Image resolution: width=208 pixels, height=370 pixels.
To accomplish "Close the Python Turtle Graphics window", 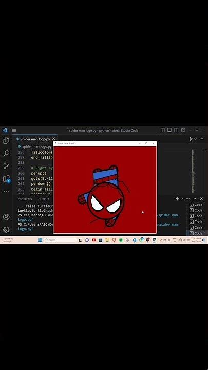I will [x=153, y=143].
